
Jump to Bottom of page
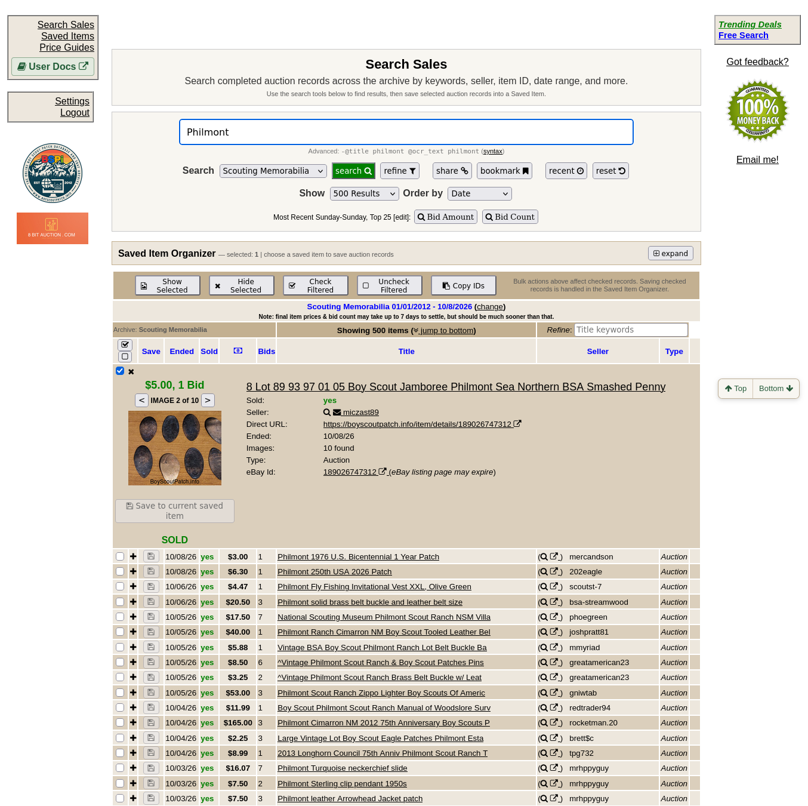click(776, 389)
